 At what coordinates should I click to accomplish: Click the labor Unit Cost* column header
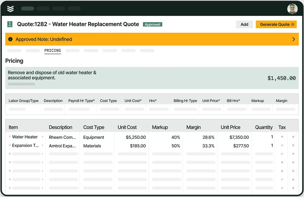pos(133,101)
